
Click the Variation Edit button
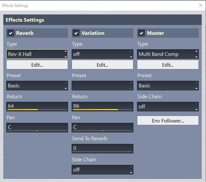103,65
